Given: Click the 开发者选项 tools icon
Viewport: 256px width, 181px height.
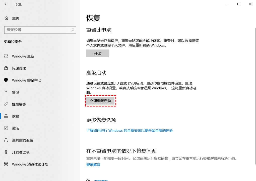Looking at the screenshot, I should 6,152.
